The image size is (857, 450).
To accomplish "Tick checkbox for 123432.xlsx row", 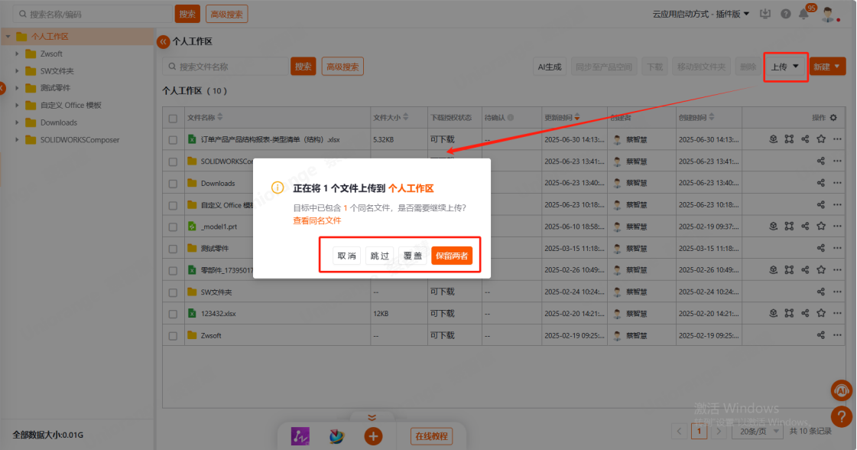I will [173, 315].
